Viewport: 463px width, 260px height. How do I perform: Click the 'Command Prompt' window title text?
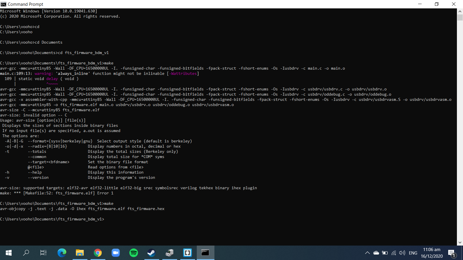click(25, 4)
